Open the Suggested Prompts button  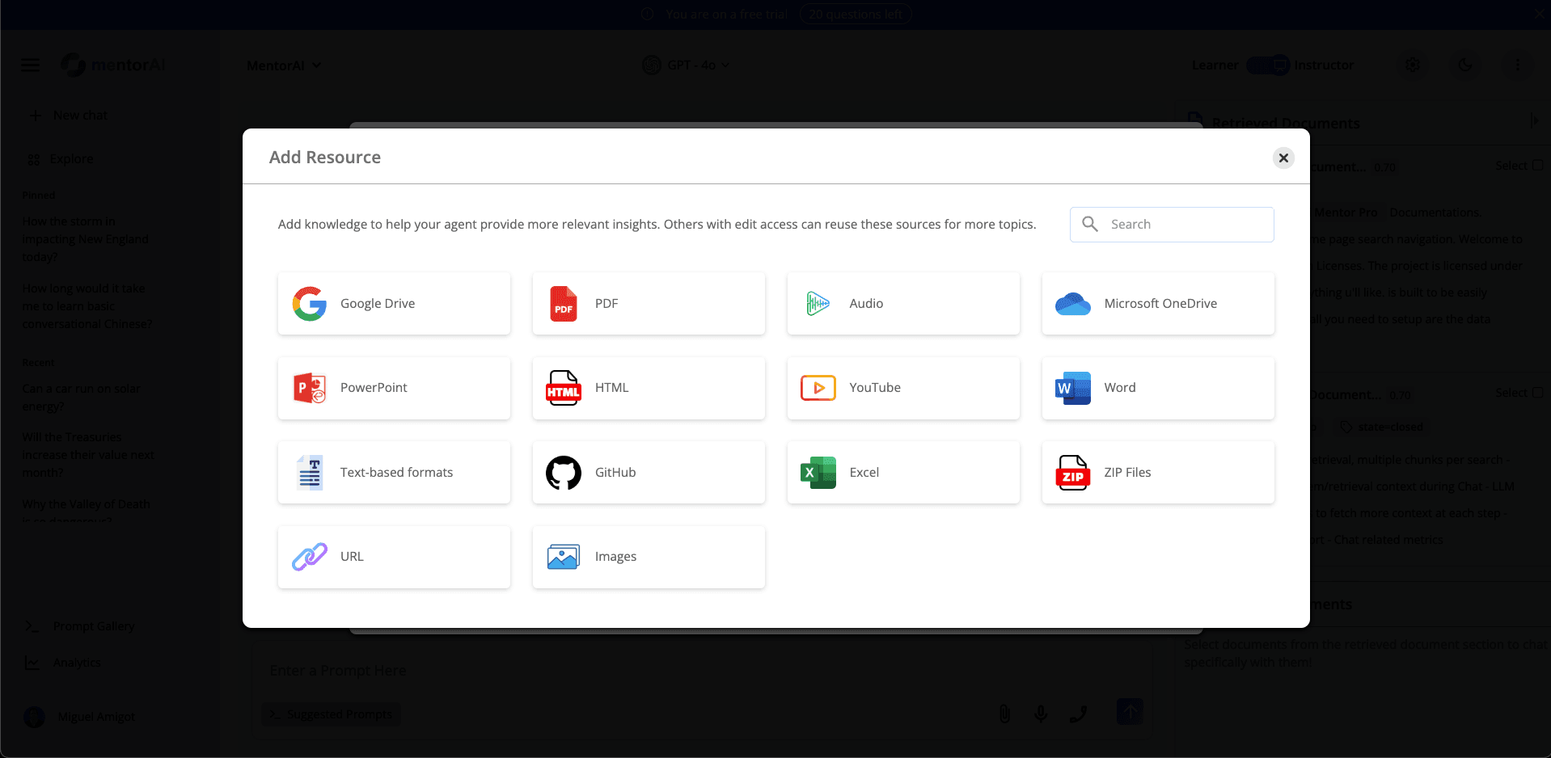pyautogui.click(x=330, y=714)
